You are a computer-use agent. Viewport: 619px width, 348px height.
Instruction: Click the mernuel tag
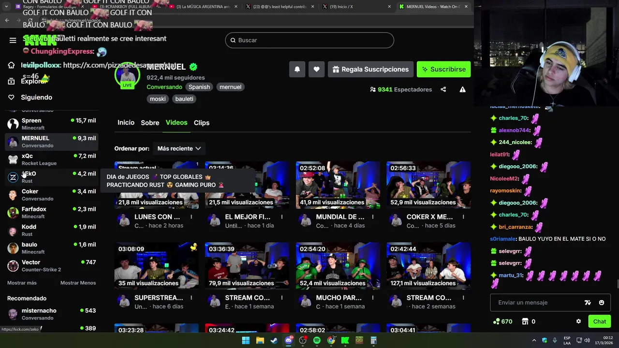point(230,87)
